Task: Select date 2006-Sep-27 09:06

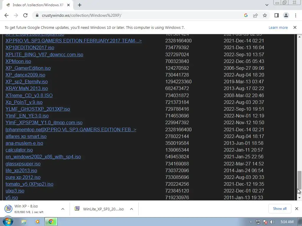Action: [x=244, y=68]
